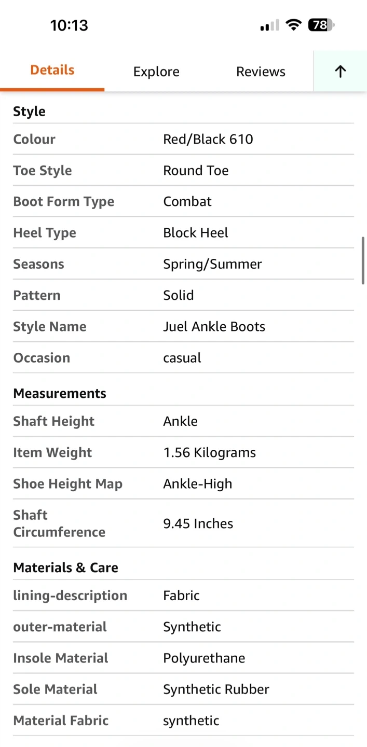Switch to the Details tab

click(x=52, y=71)
